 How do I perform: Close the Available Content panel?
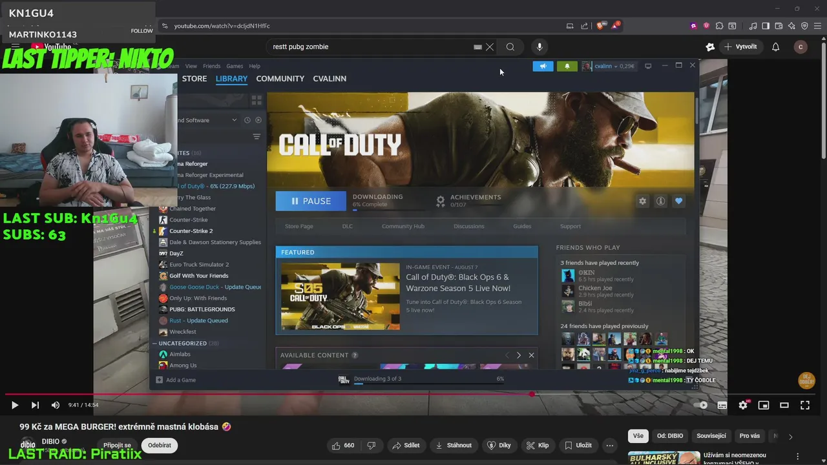pos(531,355)
